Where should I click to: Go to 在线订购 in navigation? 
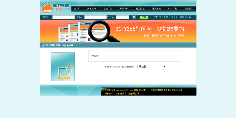tap(108, 9)
